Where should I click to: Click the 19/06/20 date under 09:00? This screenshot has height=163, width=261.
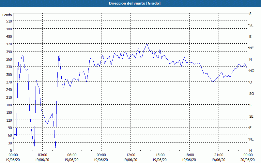(101, 160)
